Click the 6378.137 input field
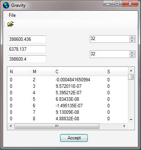 click(27, 49)
